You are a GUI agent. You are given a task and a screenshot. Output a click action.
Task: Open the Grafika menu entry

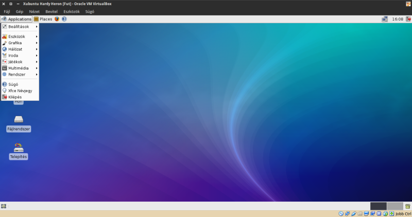click(x=20, y=43)
